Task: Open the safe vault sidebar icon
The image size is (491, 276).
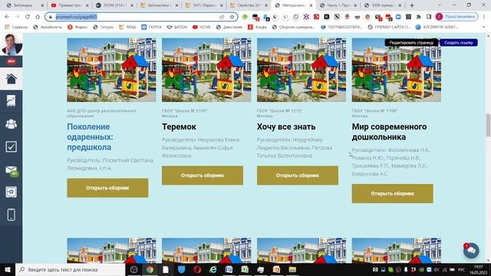Action: pos(12,192)
